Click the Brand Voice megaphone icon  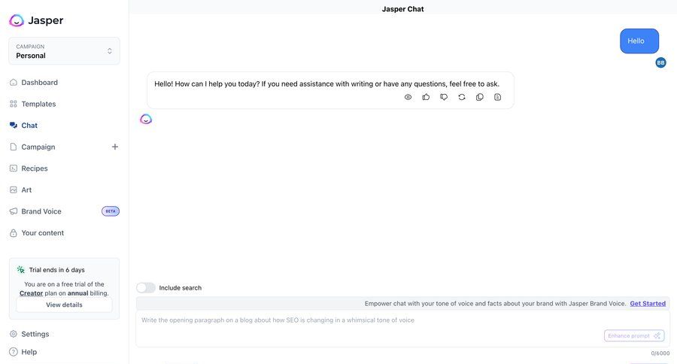[14, 211]
